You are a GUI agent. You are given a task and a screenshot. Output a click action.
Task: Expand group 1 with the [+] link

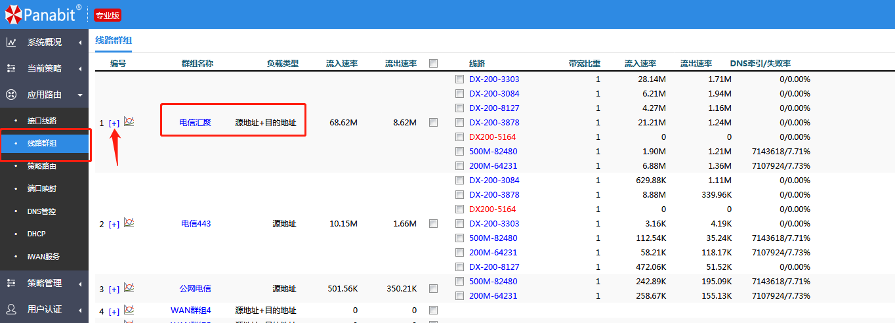coord(114,123)
